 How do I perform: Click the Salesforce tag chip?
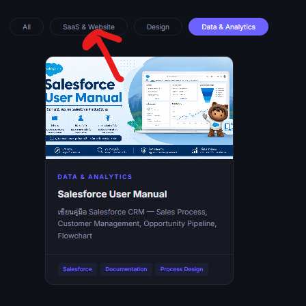coord(77,269)
